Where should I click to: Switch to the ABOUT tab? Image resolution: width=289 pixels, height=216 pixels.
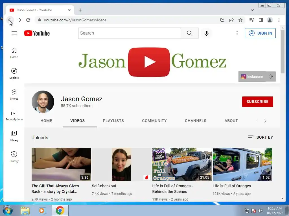click(x=231, y=121)
